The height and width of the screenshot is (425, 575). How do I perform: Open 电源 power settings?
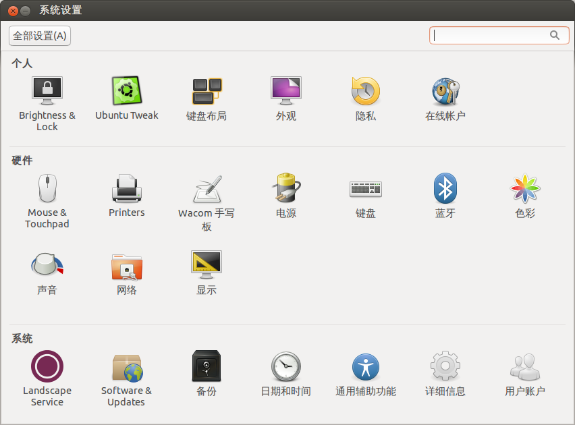click(286, 196)
